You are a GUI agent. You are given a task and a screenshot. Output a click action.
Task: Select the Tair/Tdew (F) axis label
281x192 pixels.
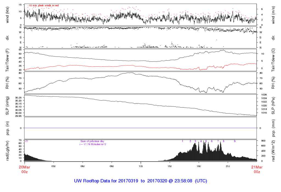click(x=7, y=60)
